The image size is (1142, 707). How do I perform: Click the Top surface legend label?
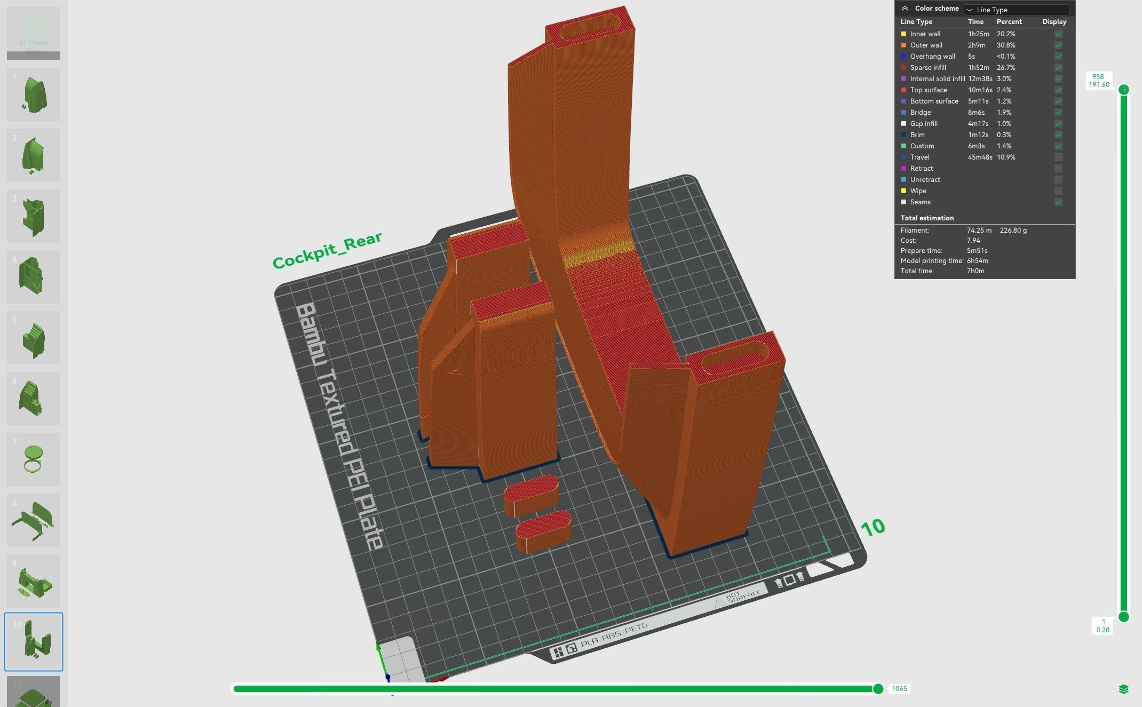pyautogui.click(x=928, y=90)
